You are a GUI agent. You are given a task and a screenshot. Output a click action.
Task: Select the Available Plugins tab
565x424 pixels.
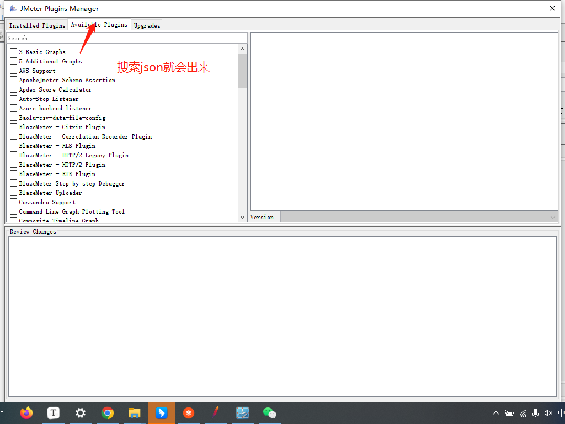point(99,24)
